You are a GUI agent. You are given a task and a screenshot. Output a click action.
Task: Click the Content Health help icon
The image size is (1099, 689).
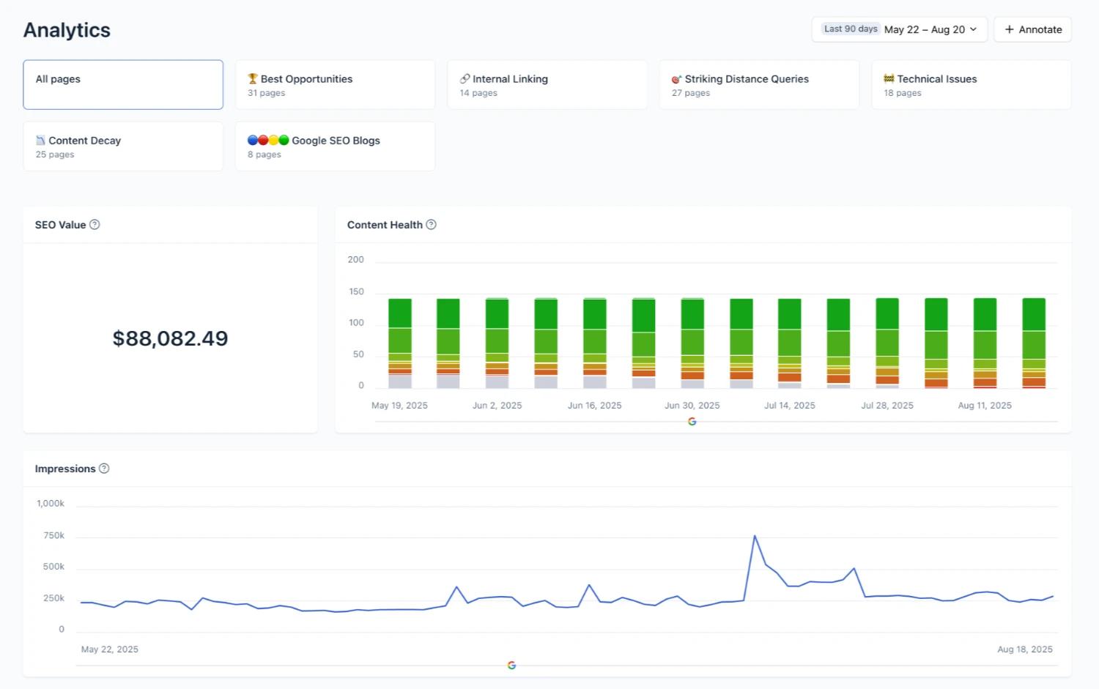(431, 225)
